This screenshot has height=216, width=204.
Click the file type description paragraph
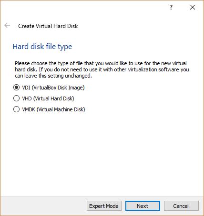pos(102,69)
